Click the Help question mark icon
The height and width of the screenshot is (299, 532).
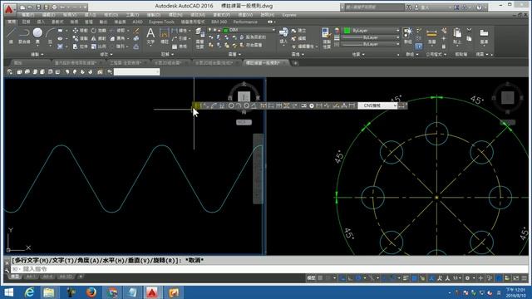pos(479,7)
